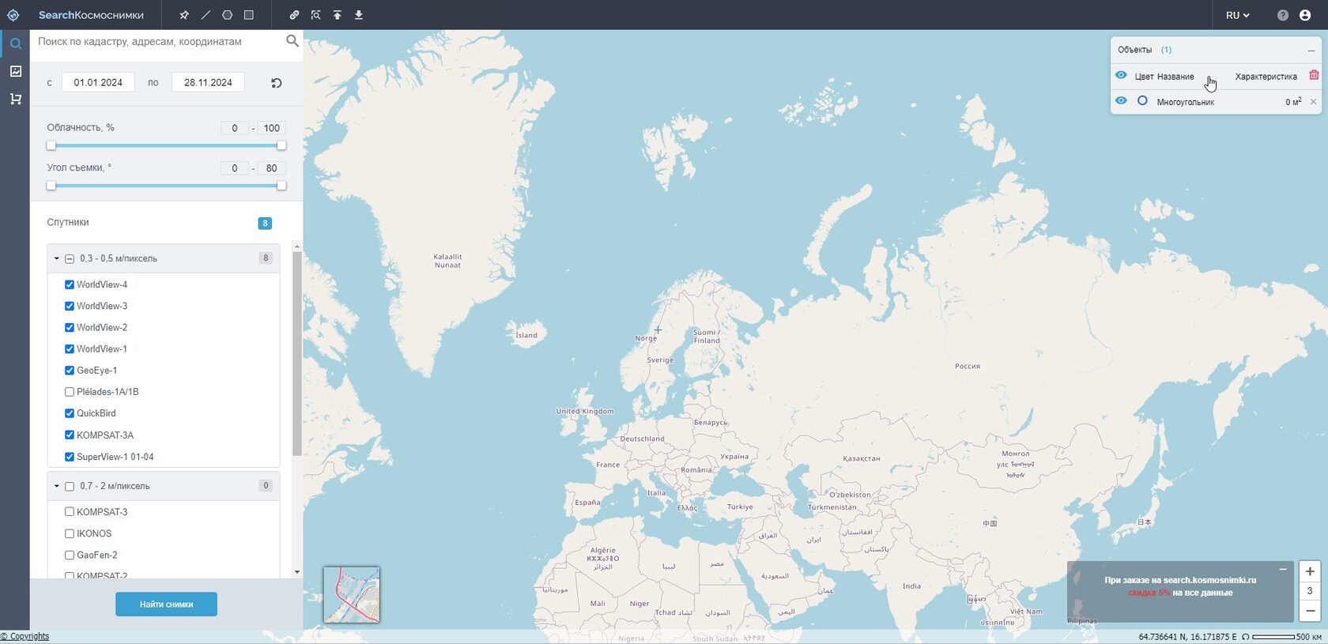The height and width of the screenshot is (644, 1328).
Task: Select the rectangle drawing tool
Action: point(249,15)
